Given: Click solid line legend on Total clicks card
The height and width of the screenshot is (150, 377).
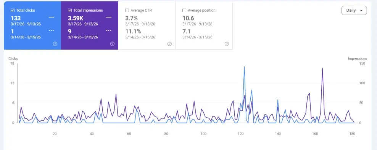Looking at the screenshot, I should pos(51,17).
